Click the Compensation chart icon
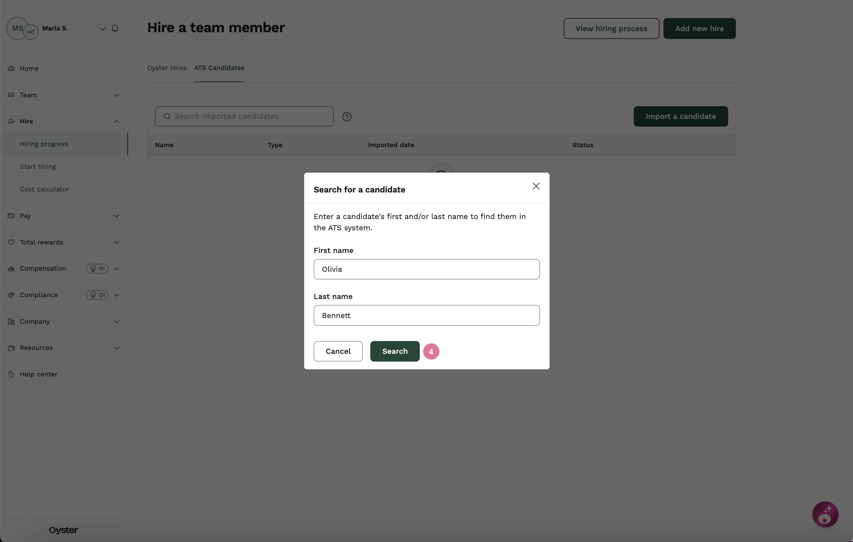The image size is (853, 542). [x=11, y=269]
